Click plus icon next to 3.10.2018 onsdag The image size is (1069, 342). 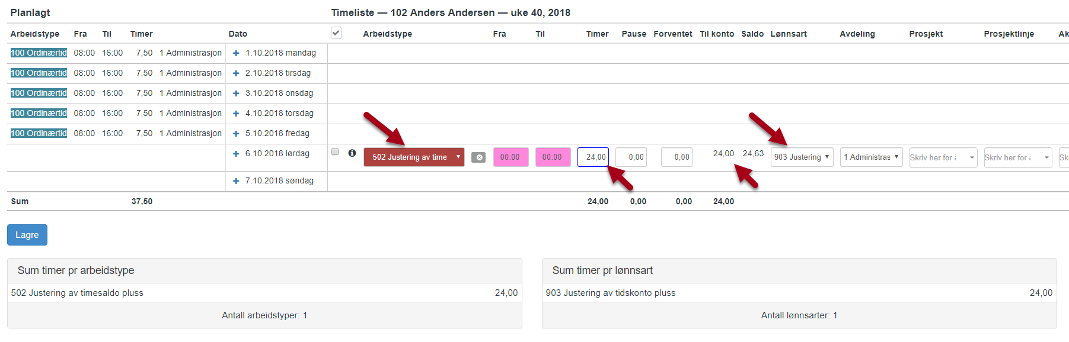236,93
